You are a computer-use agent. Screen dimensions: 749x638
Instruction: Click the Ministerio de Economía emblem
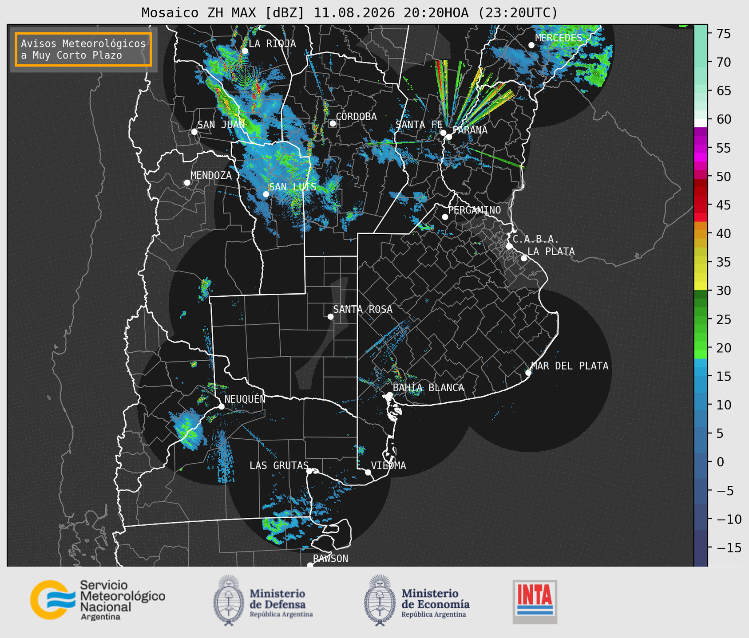(380, 600)
